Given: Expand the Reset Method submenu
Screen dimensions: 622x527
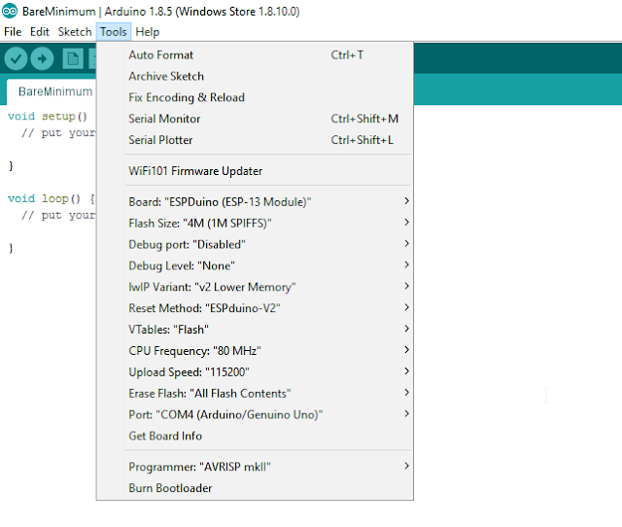Looking at the screenshot, I should [x=255, y=308].
